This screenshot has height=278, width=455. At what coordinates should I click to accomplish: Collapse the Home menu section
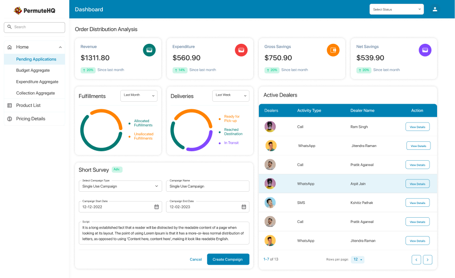tap(60, 47)
